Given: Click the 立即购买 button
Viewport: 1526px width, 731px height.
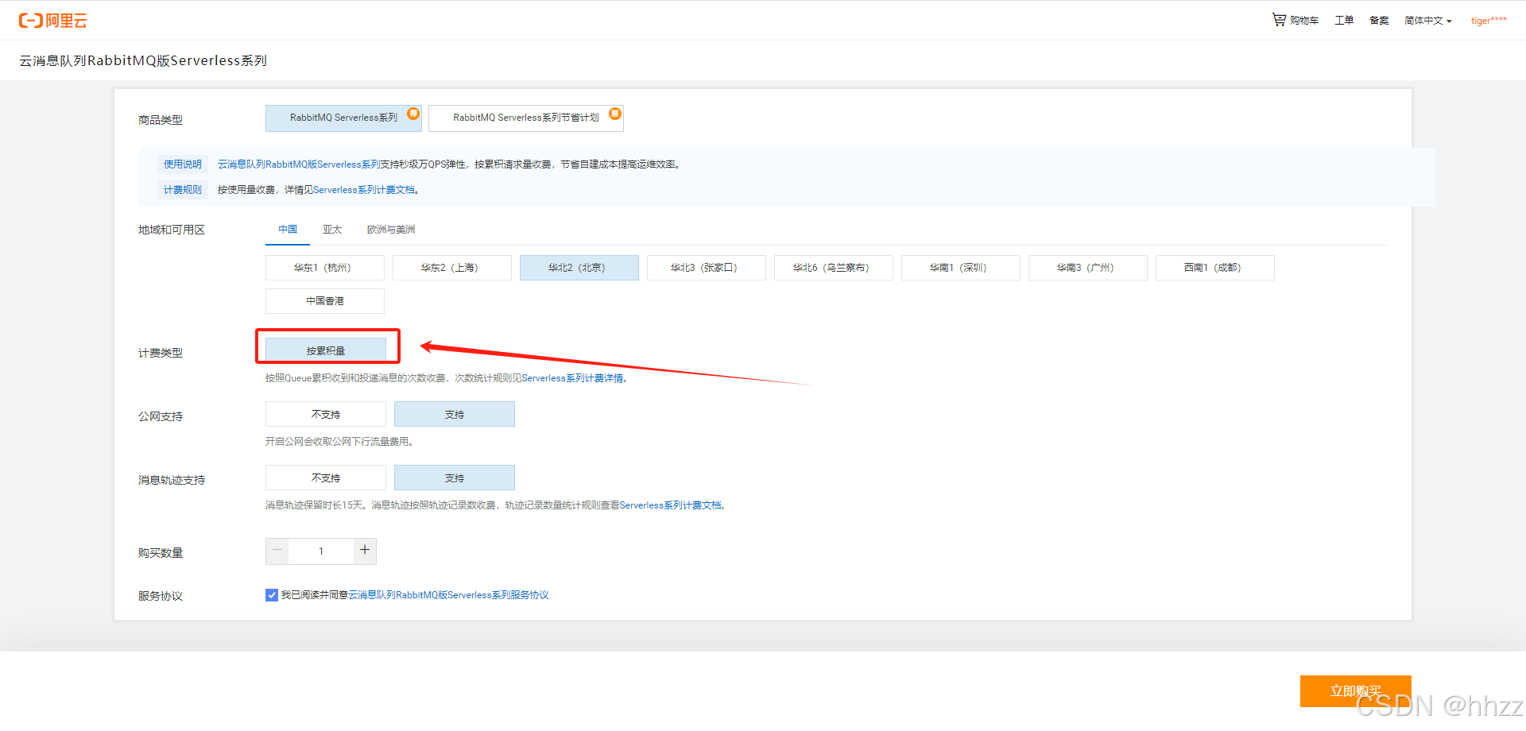Looking at the screenshot, I should (1356, 690).
